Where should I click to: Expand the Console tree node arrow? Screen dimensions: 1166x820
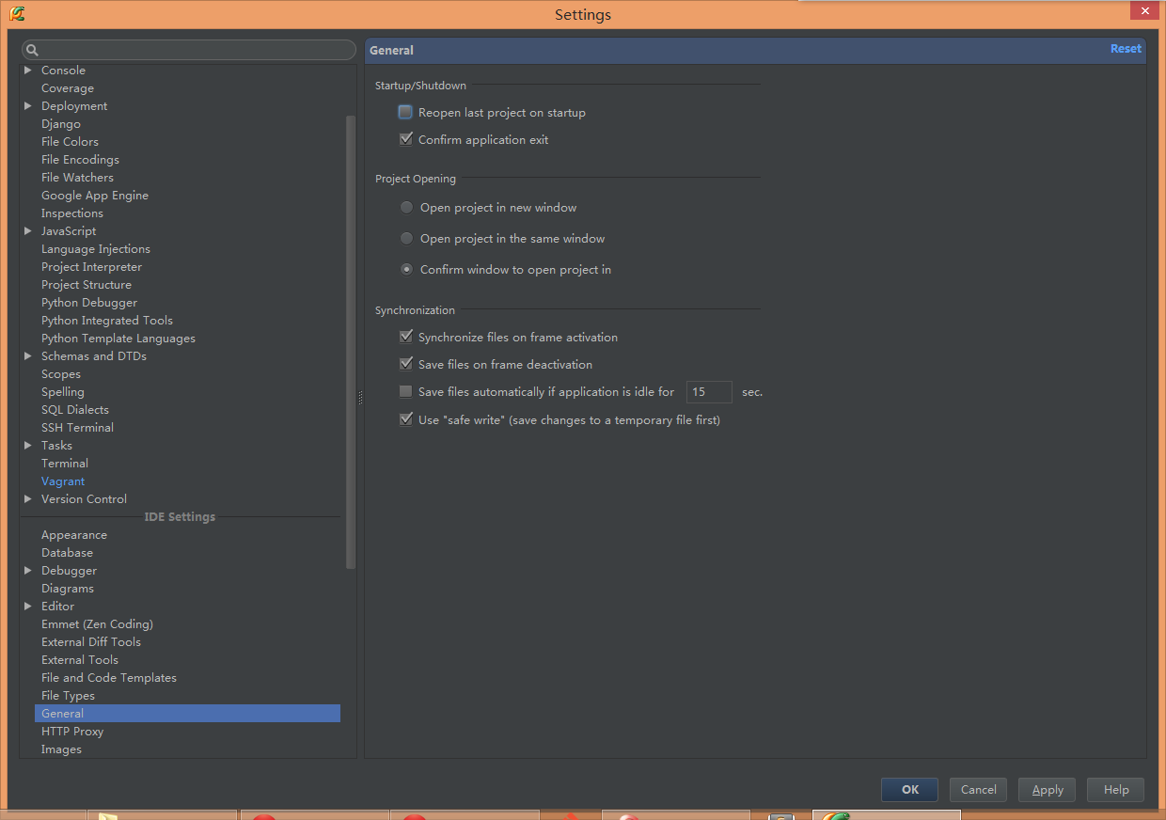(28, 71)
